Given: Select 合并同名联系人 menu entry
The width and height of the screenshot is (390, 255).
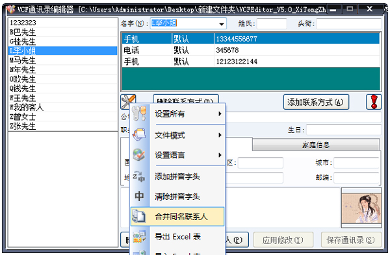Looking at the screenshot, I should tap(177, 217).
